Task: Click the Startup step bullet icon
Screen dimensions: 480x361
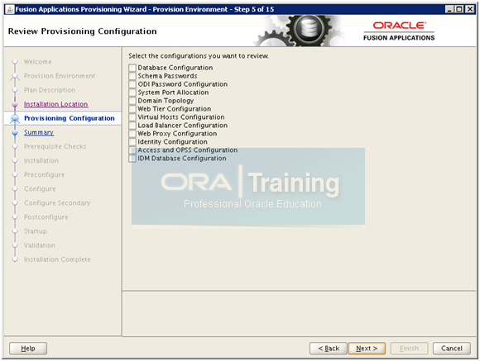Action: click(x=15, y=231)
